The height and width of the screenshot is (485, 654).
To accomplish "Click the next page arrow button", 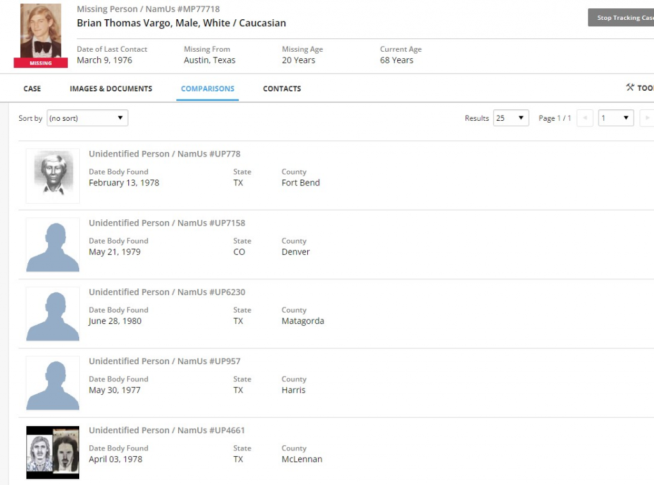I will [x=647, y=118].
